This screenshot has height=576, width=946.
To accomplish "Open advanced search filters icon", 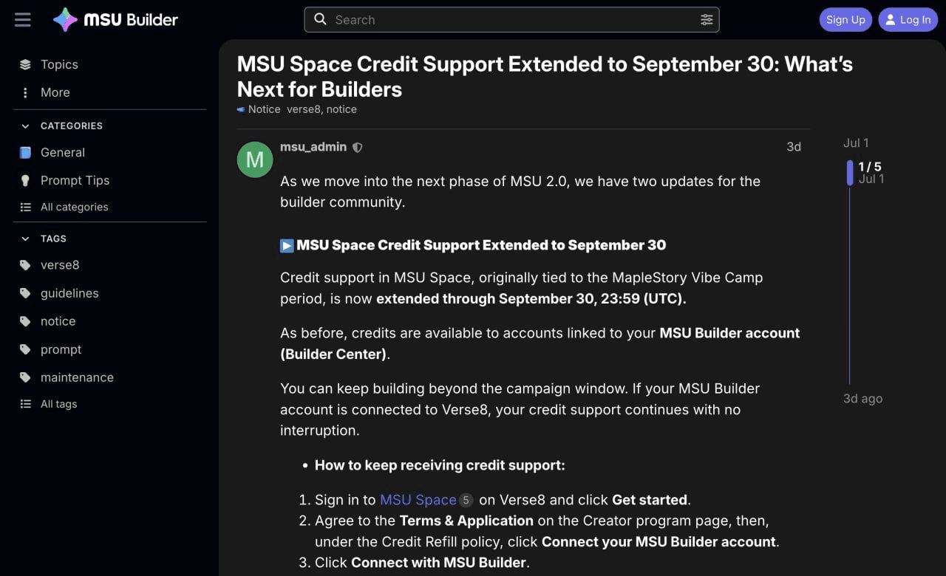I will click(707, 20).
